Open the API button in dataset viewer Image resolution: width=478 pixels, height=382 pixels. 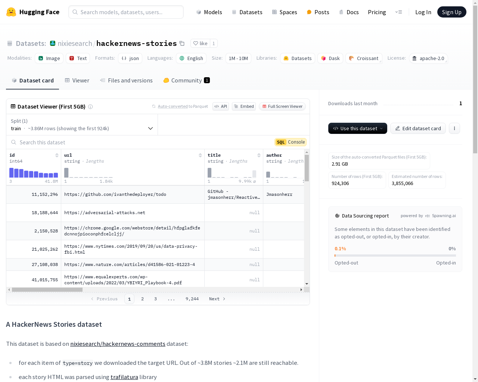(x=221, y=106)
